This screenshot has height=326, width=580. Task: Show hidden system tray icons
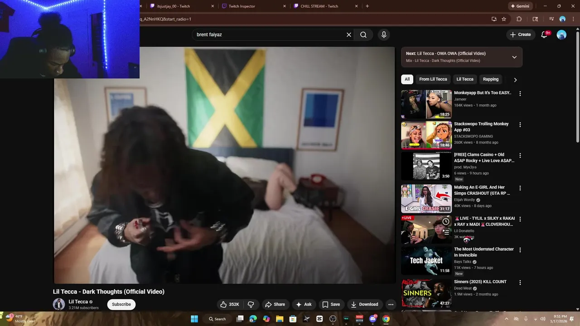tap(506, 319)
